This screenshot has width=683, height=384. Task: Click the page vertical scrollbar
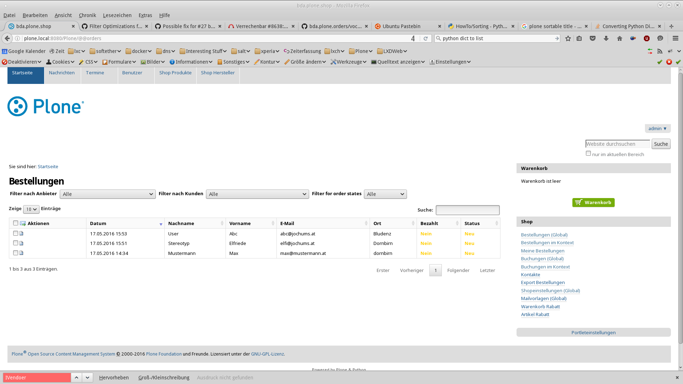[681, 208]
